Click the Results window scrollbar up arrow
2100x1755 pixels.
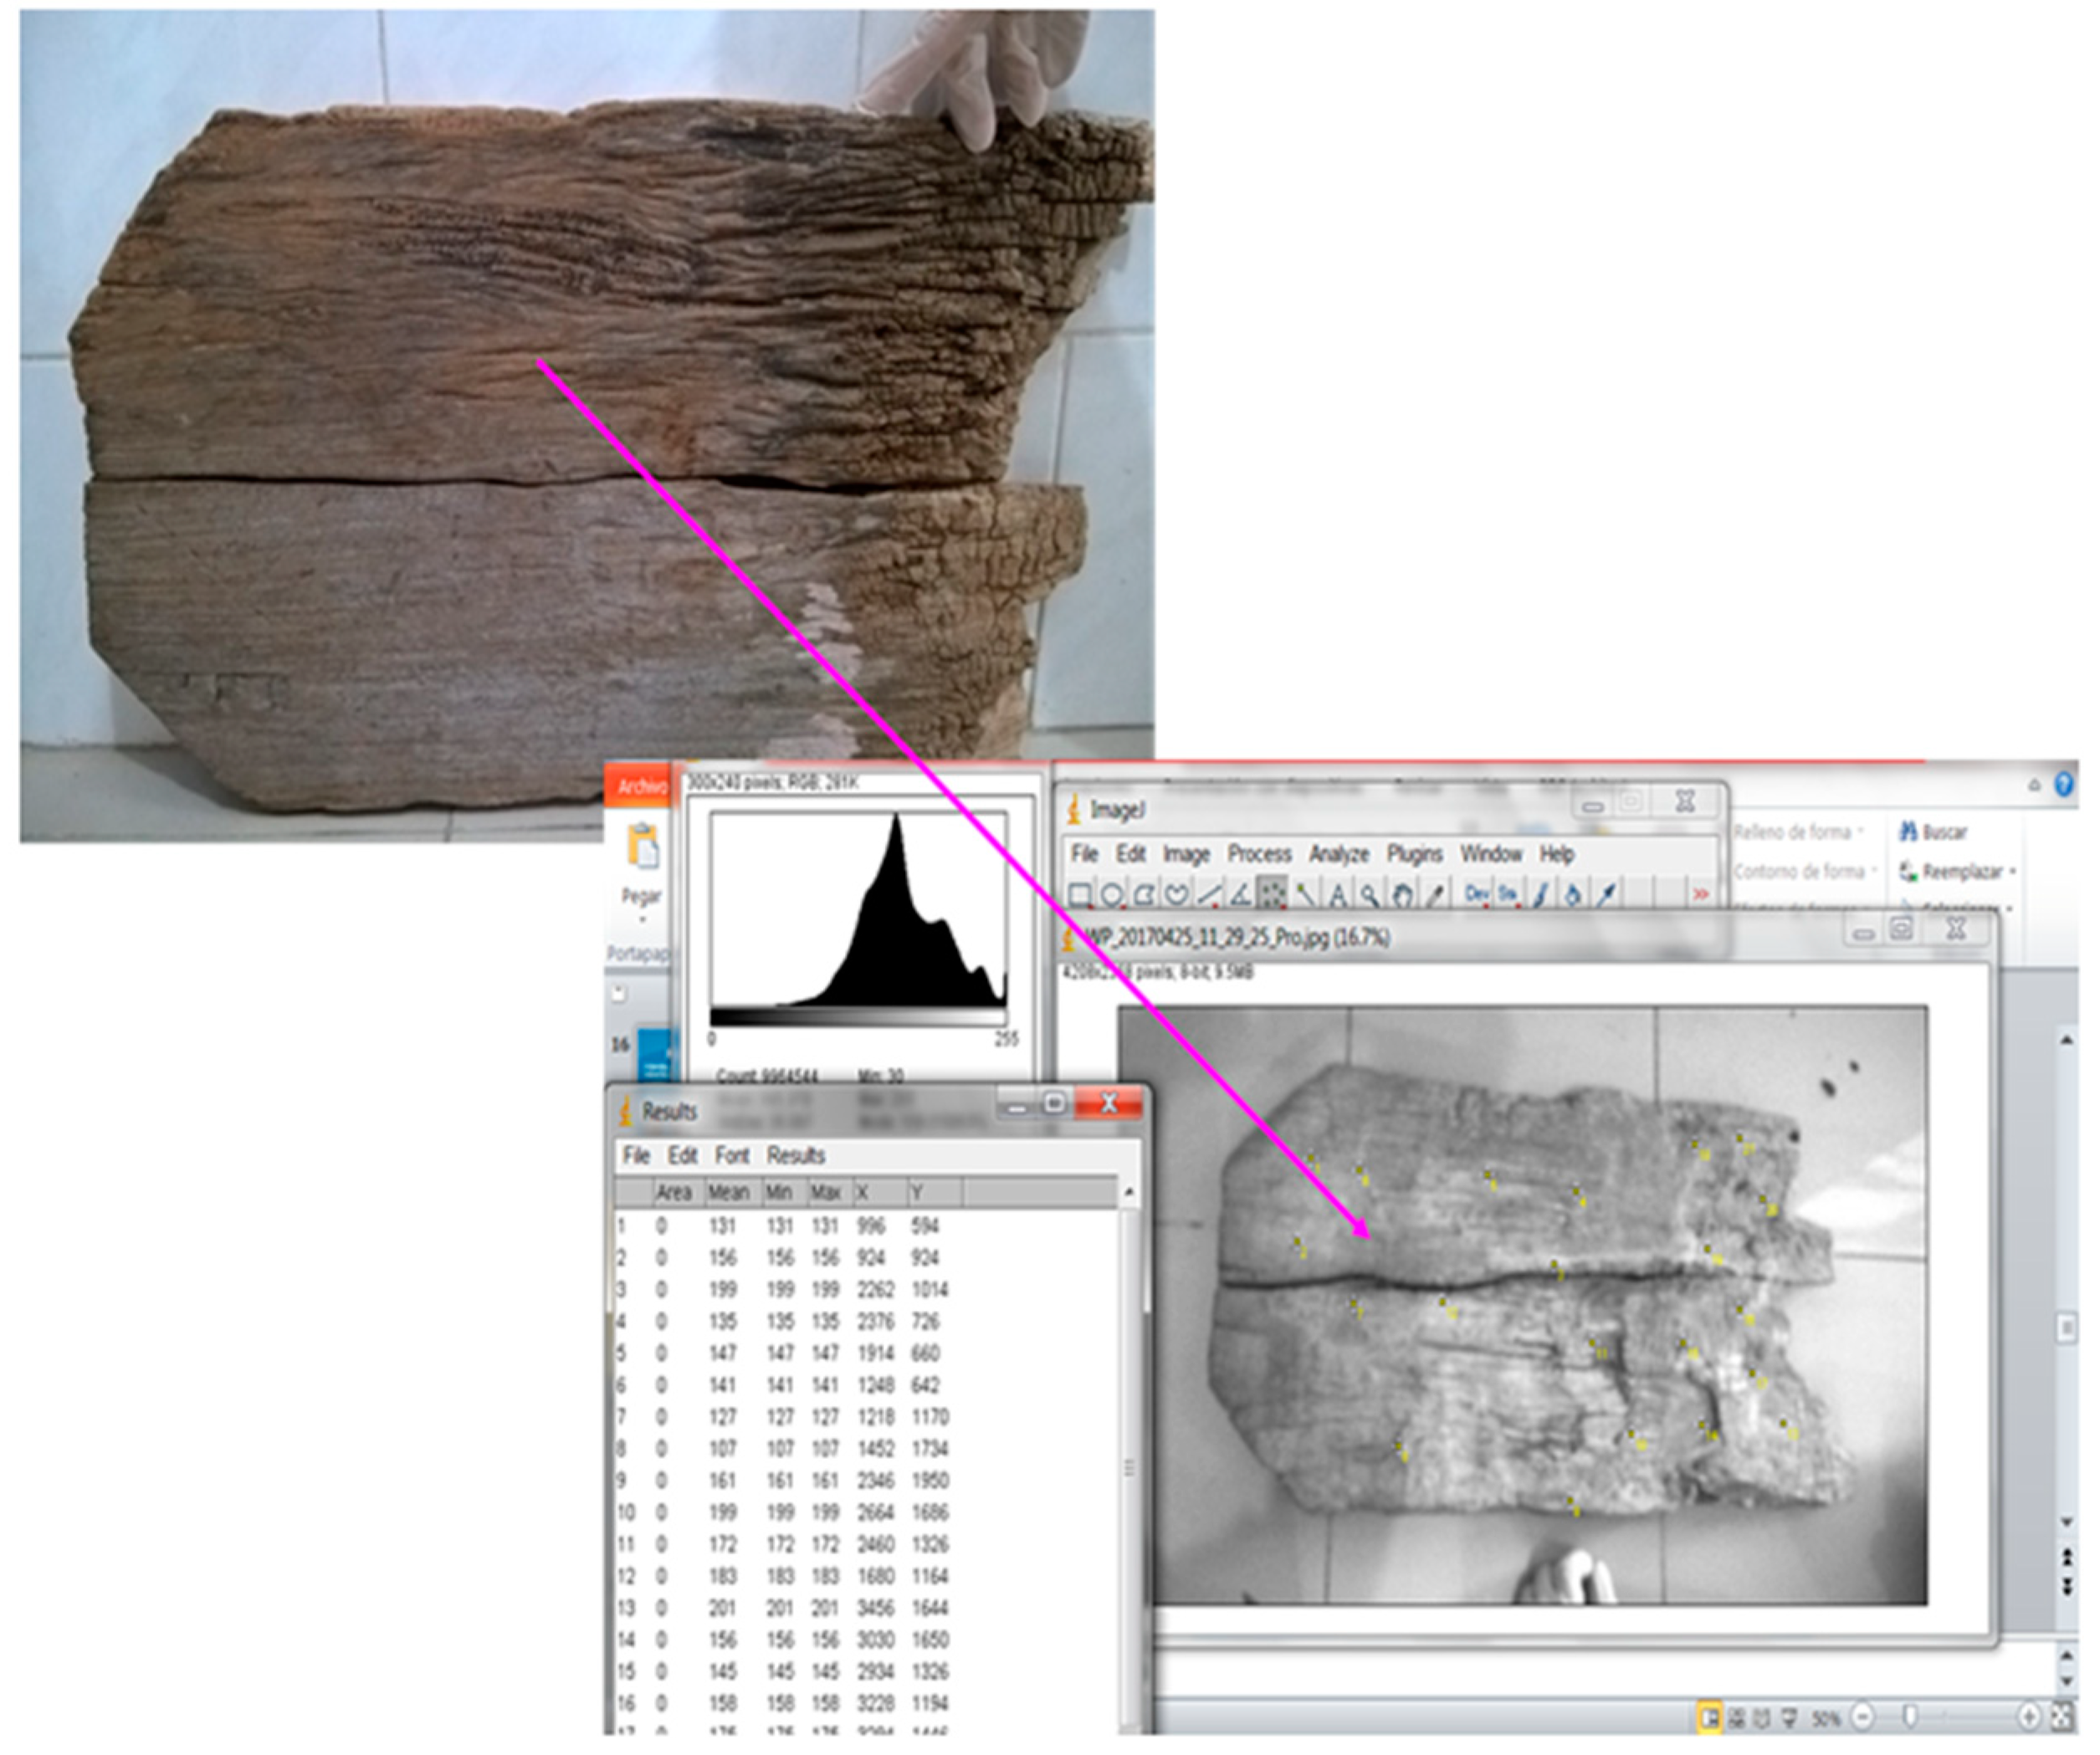1129,1192
